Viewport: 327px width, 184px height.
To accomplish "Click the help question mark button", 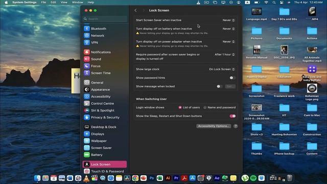I will tap(236, 126).
